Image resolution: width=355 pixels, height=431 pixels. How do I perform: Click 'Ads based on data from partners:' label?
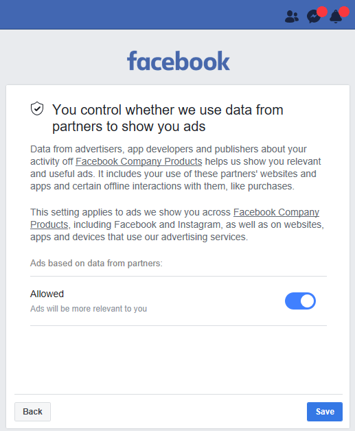point(96,263)
